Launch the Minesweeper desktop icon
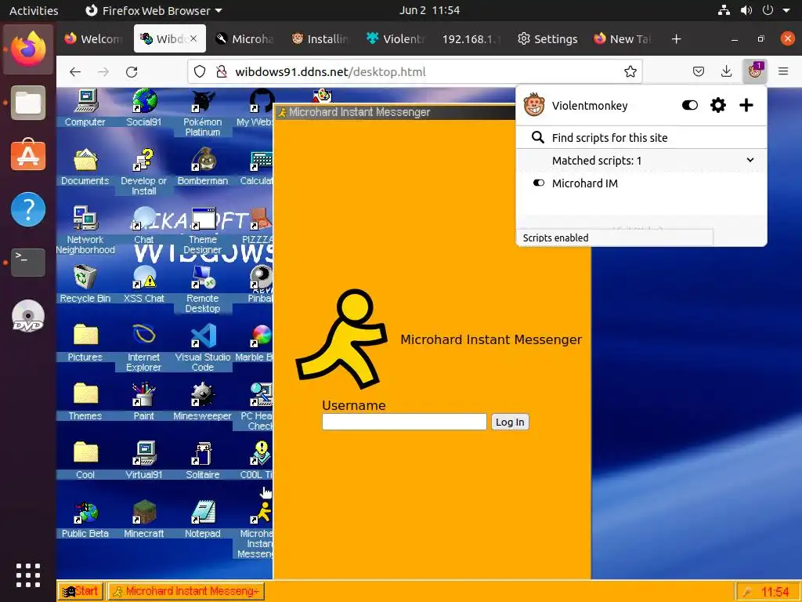Screen dimensions: 802x602 coord(203,402)
